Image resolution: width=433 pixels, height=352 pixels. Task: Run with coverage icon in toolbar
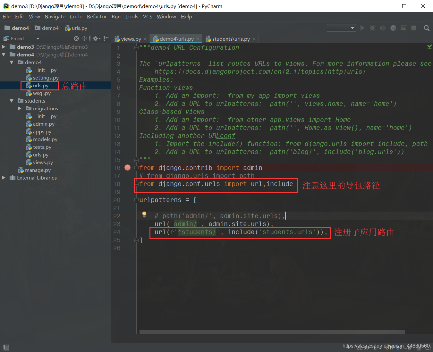point(383,28)
